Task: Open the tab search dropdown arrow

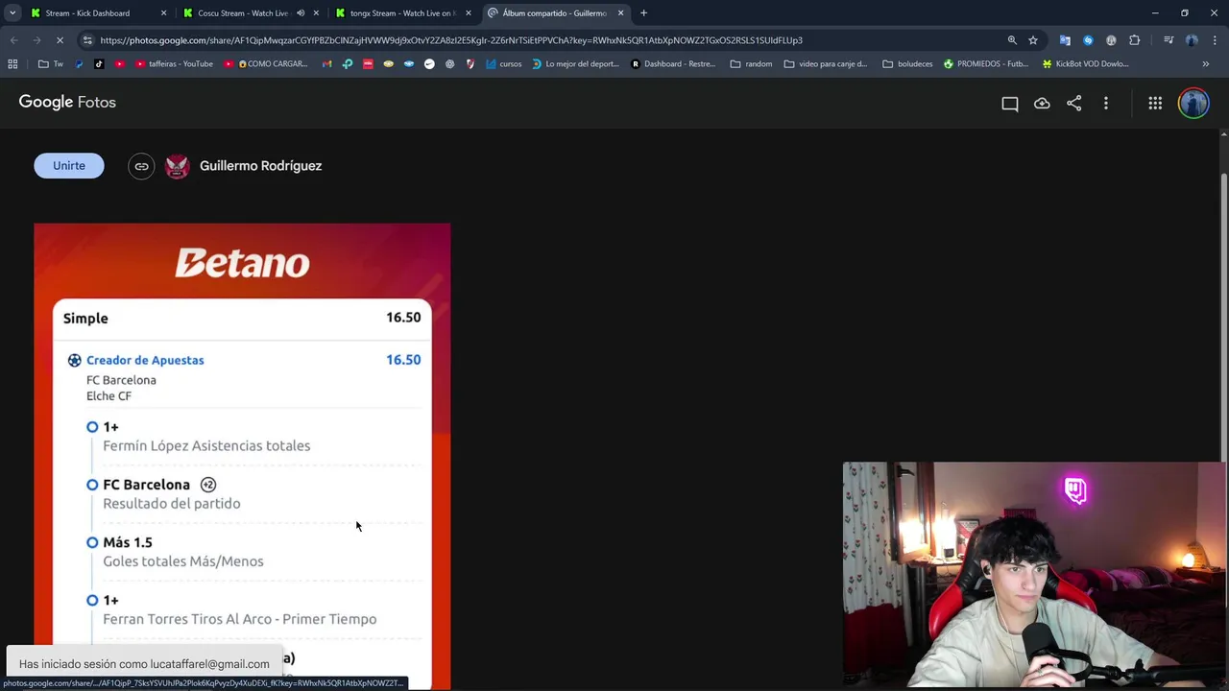Action: click(12, 13)
